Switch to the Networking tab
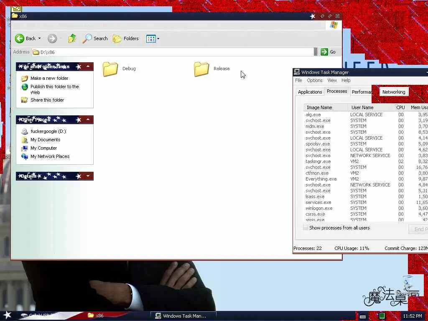The height and width of the screenshot is (321, 428). 394,92
